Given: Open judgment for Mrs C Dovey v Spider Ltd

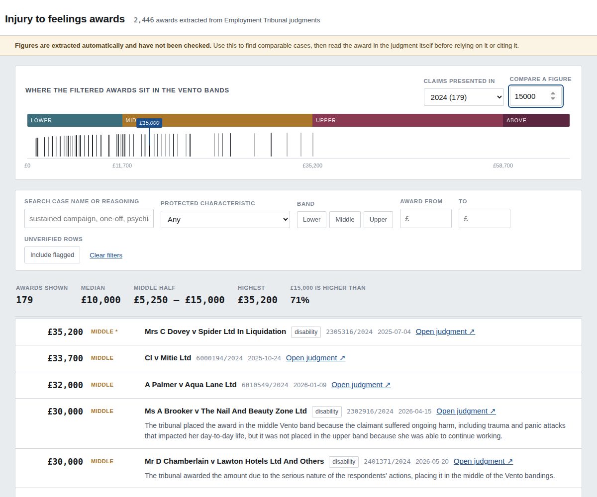Looking at the screenshot, I should [x=445, y=331].
